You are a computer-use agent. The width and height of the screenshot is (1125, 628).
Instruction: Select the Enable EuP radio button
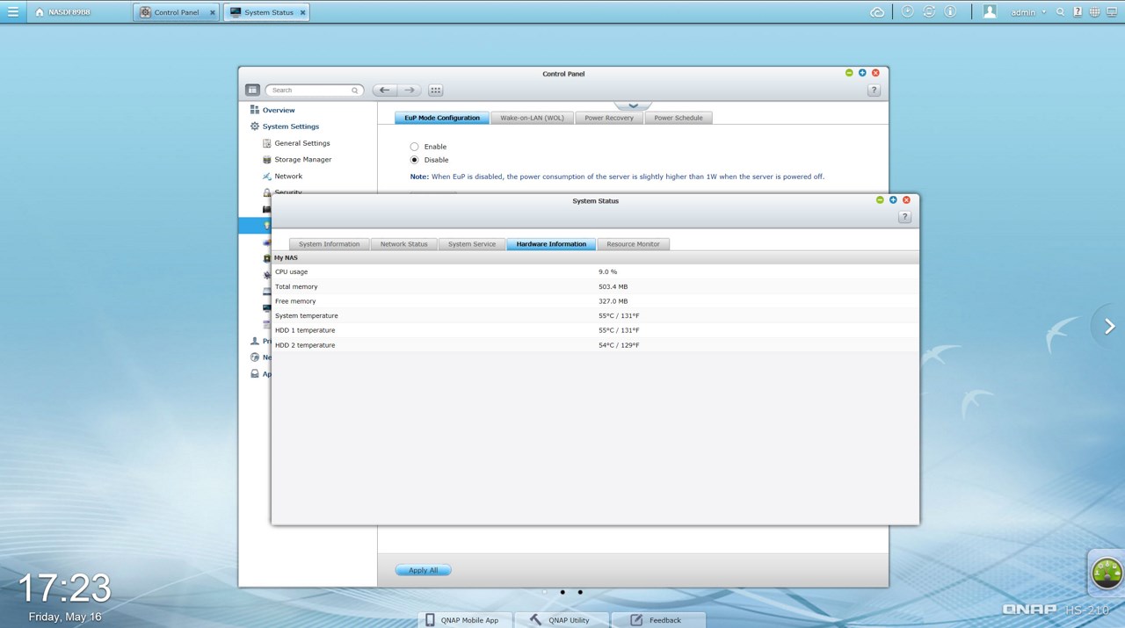pyautogui.click(x=415, y=147)
